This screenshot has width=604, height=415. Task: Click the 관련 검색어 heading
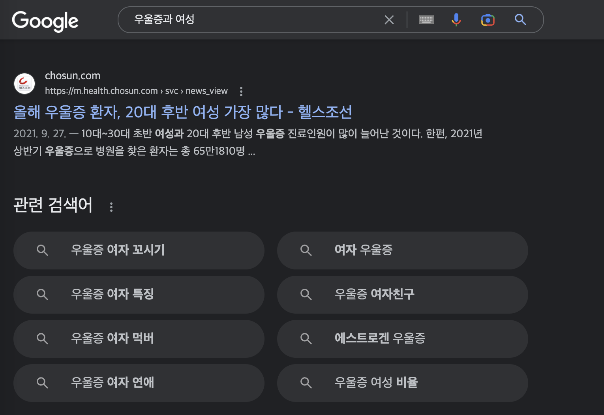[53, 205]
